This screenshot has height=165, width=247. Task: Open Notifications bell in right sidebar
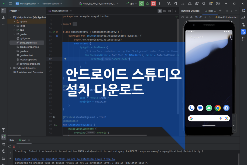pyautogui.click(x=243, y=11)
